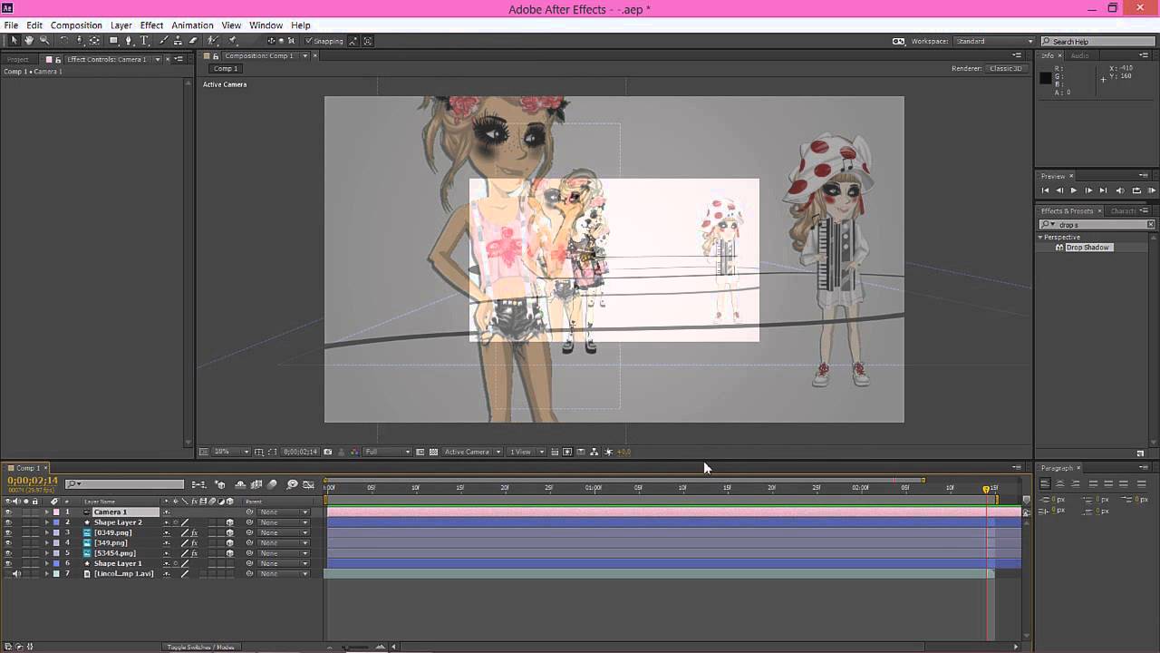The height and width of the screenshot is (653, 1160).
Task: Toggle 3D layer switch for [53454.png]
Action: [229, 553]
